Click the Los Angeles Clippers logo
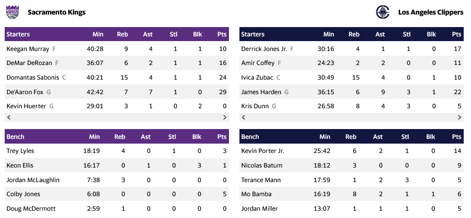 point(383,11)
